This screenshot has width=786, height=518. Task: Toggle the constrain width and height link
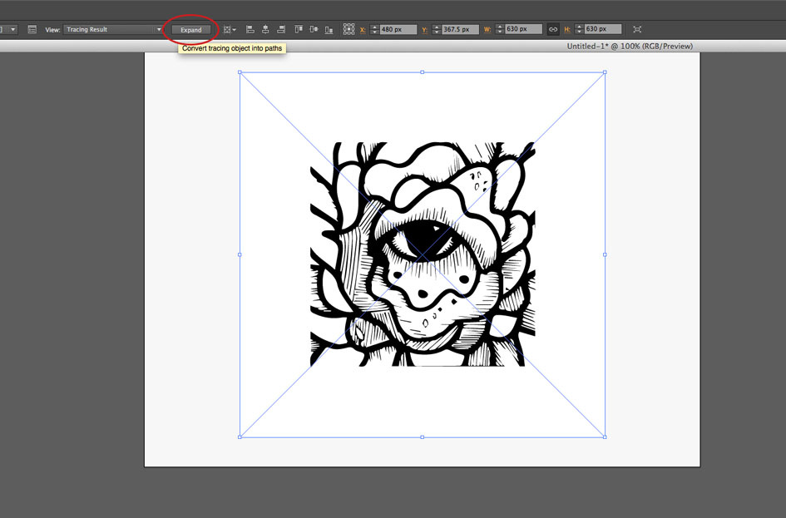(553, 27)
